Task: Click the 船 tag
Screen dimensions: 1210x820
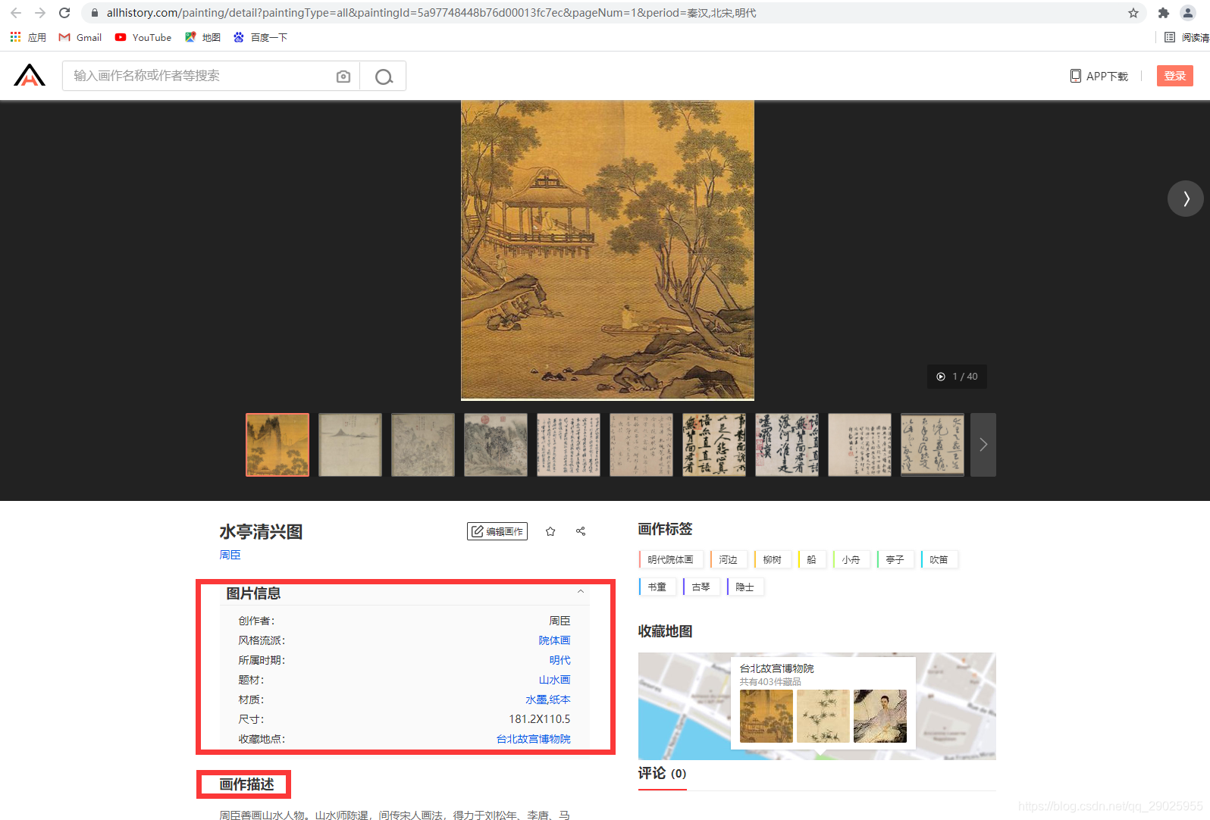Action: (812, 559)
